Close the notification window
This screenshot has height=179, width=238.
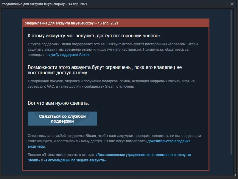[232, 4]
